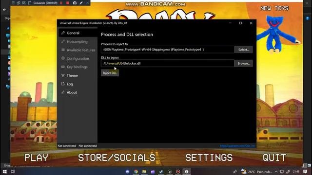Open Steam from taskbar
Image resolution: width=312 pixels, height=175 pixels.
point(161,172)
